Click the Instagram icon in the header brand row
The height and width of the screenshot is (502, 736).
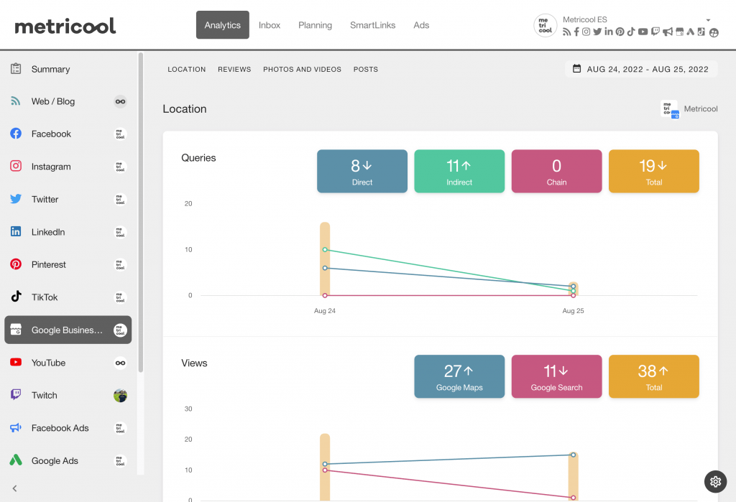coord(586,32)
